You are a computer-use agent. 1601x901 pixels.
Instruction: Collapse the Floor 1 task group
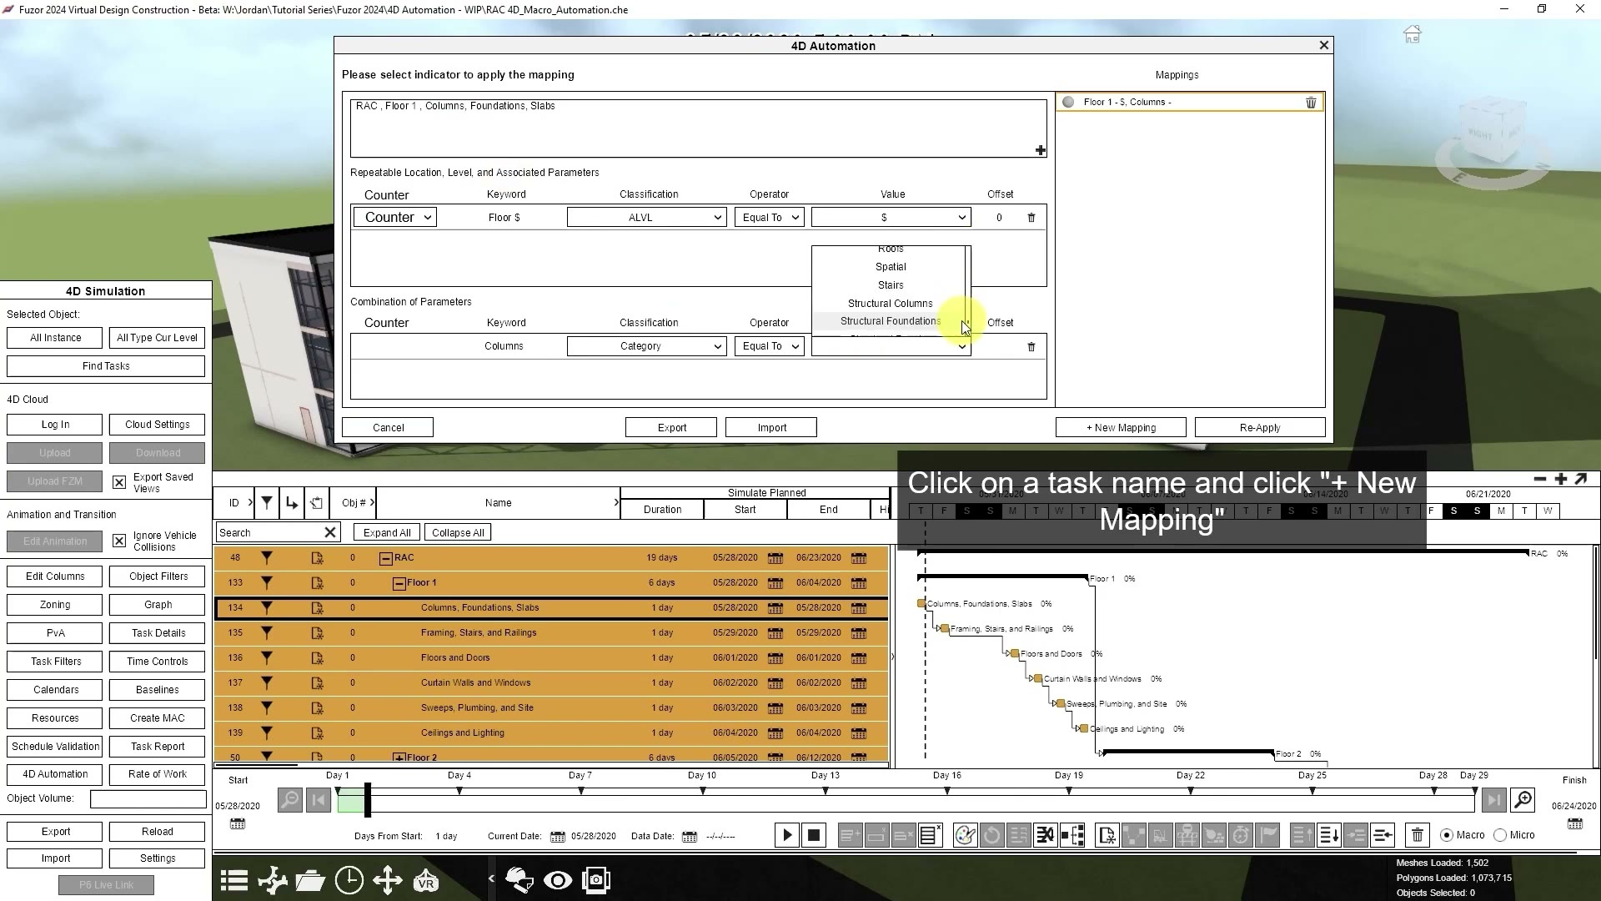coord(399,583)
